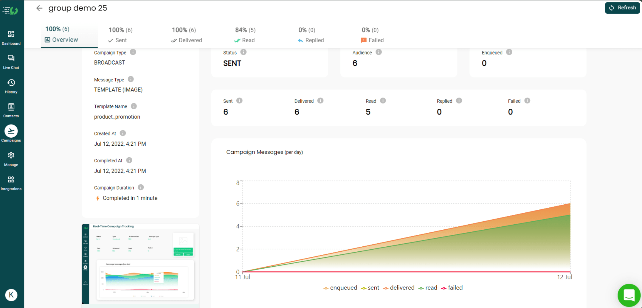Toggle the failed series in the chart legend
Image resolution: width=642 pixels, height=308 pixels.
tap(452, 287)
